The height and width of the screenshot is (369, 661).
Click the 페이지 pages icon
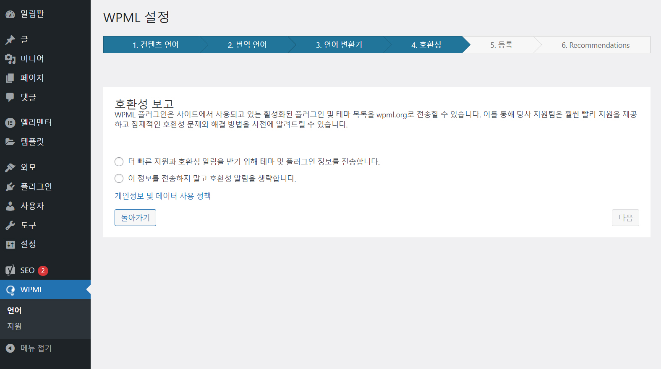click(x=10, y=78)
